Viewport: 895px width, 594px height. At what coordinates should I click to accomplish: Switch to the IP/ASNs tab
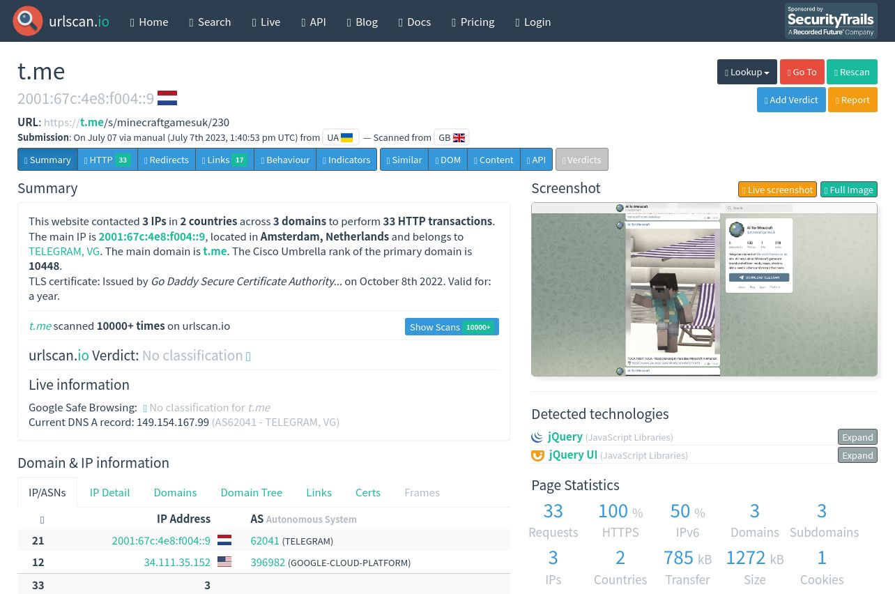(x=47, y=492)
